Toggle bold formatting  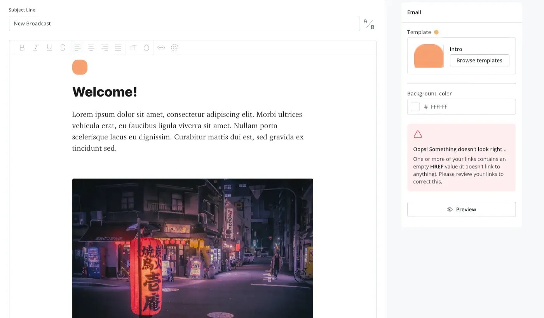pyautogui.click(x=22, y=47)
